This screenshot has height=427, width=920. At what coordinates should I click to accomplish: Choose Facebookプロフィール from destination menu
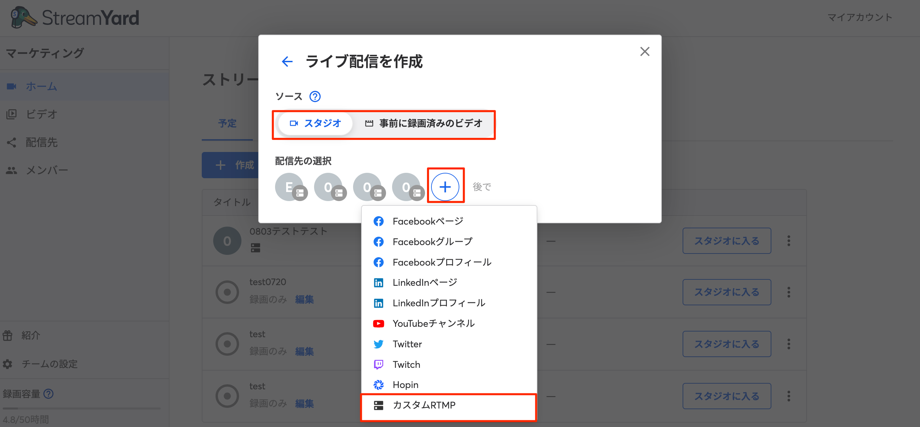click(x=449, y=262)
